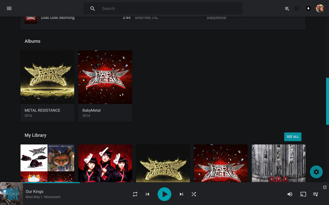Image resolution: width=329 pixels, height=205 pixels.
Task: Cast playback to a device
Action: point(303,194)
